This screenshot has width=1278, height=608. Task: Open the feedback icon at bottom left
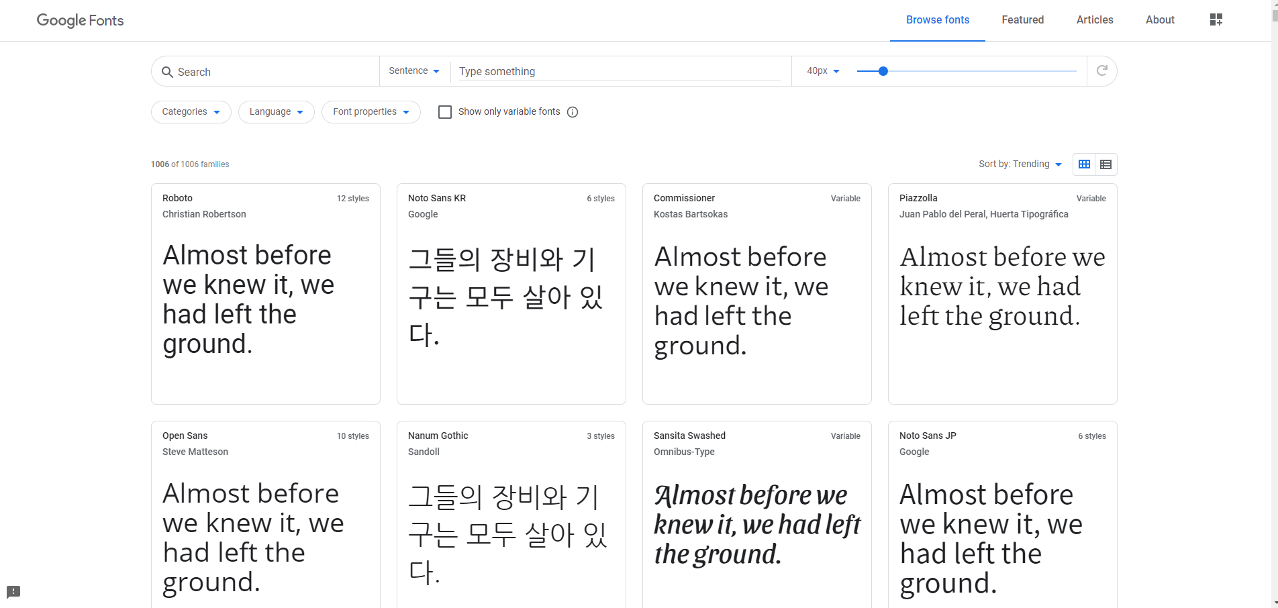(13, 592)
